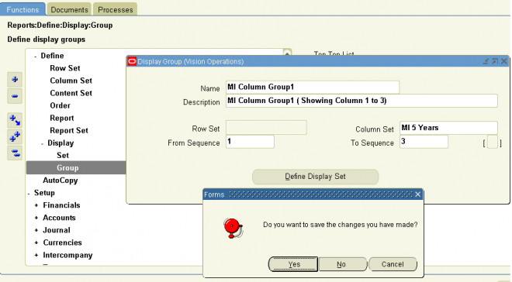Expand the Journal node
This screenshot has height=282, width=512.
click(36, 230)
